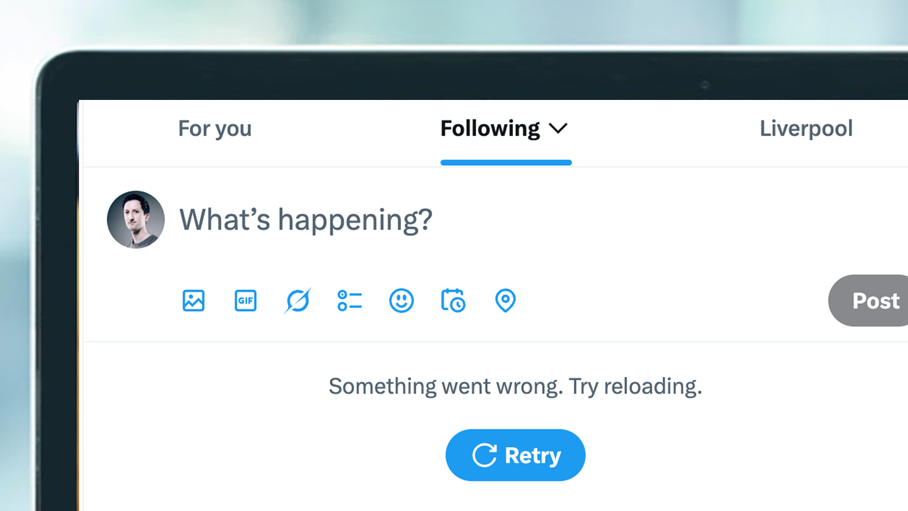Click the "Something went wrong" error message
908x511 pixels.
click(515, 386)
